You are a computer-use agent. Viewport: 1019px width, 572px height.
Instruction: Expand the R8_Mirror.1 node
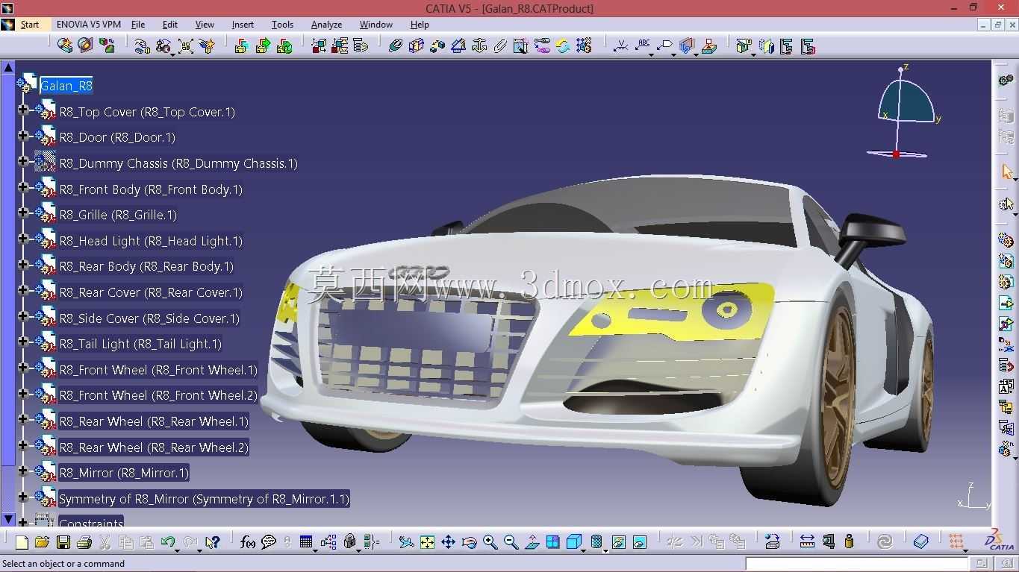click(x=22, y=472)
